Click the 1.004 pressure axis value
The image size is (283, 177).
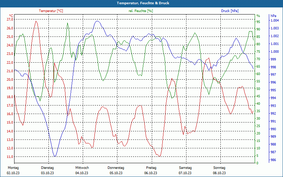coord(275,21)
